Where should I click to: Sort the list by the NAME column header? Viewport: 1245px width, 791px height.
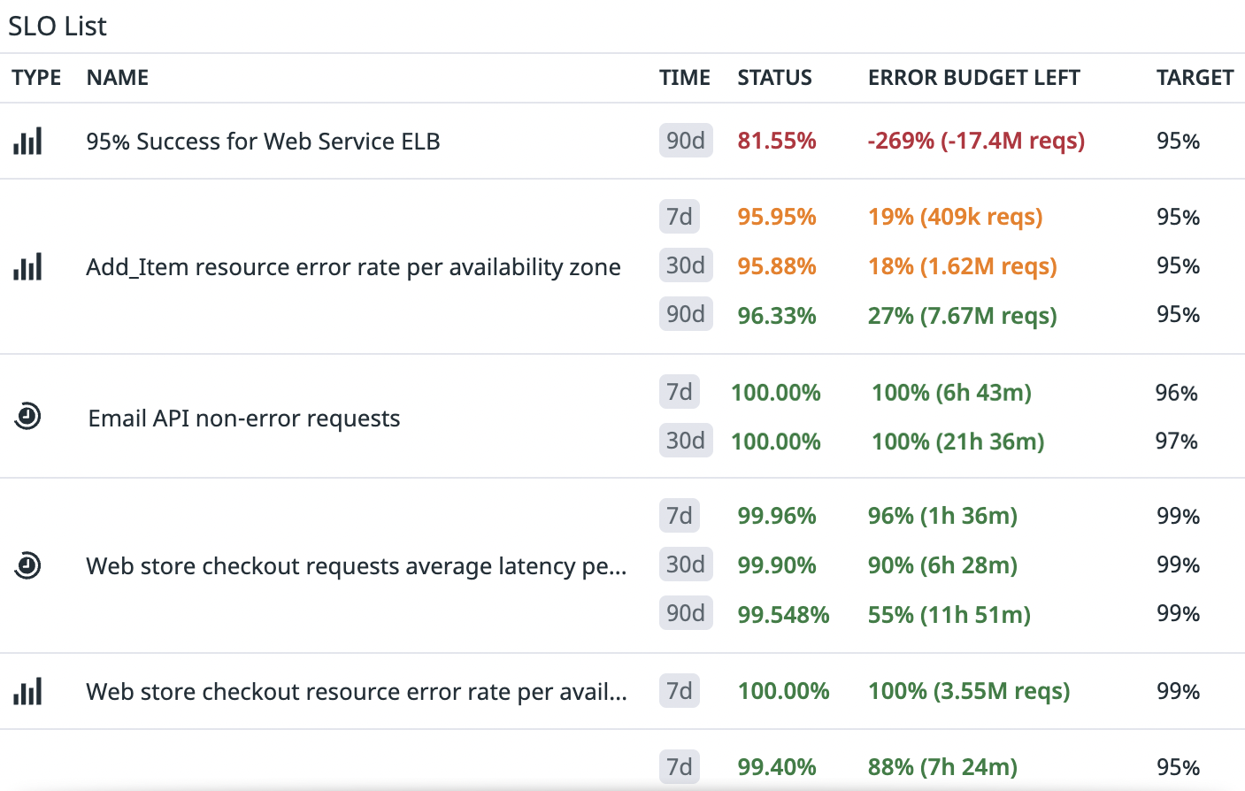pyautogui.click(x=117, y=78)
